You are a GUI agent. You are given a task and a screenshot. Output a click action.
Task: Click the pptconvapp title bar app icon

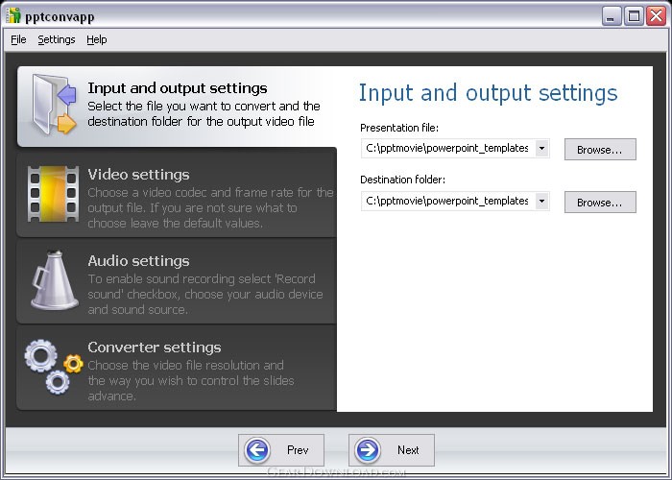[13, 16]
